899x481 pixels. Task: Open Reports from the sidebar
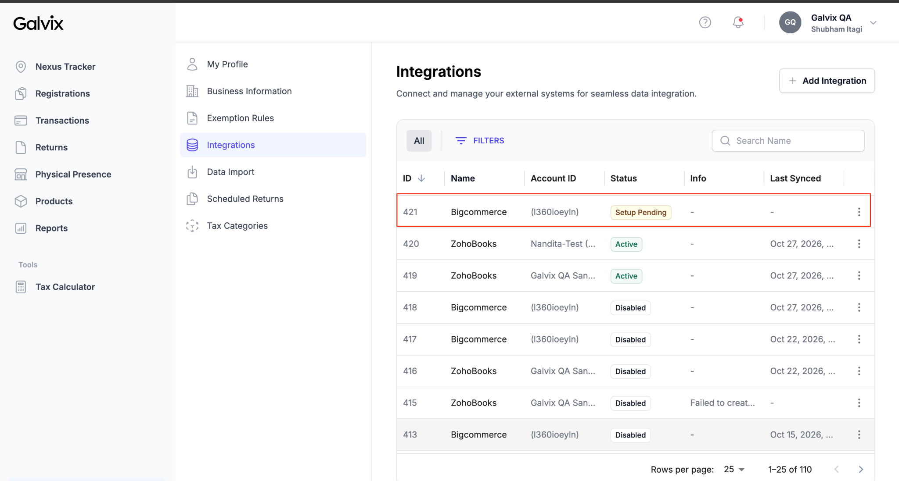point(51,228)
